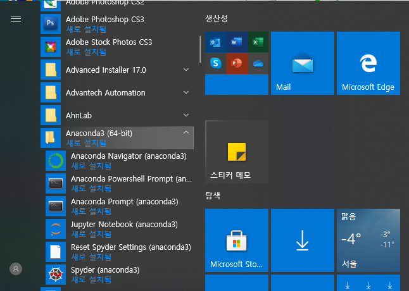Click the AhnLab label
This screenshot has width=409, height=291.
tap(79, 115)
